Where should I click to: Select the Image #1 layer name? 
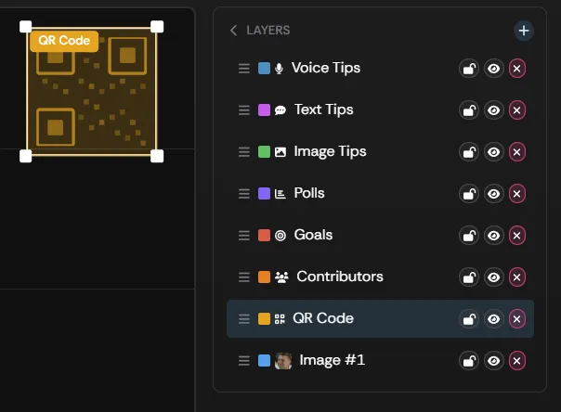(333, 360)
